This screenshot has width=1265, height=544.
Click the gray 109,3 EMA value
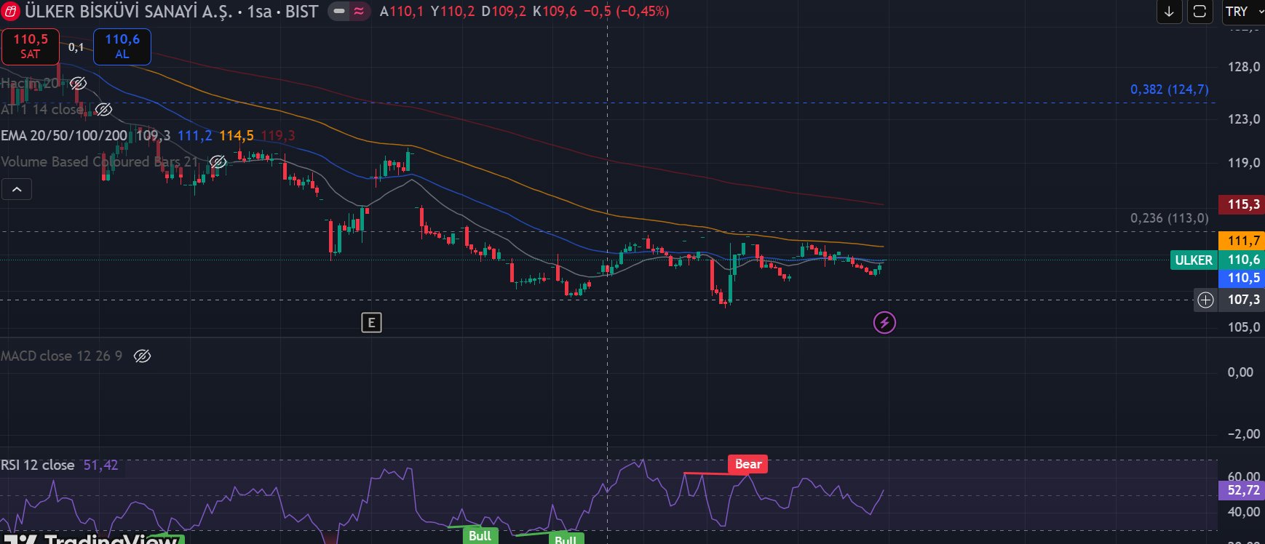[x=154, y=135]
